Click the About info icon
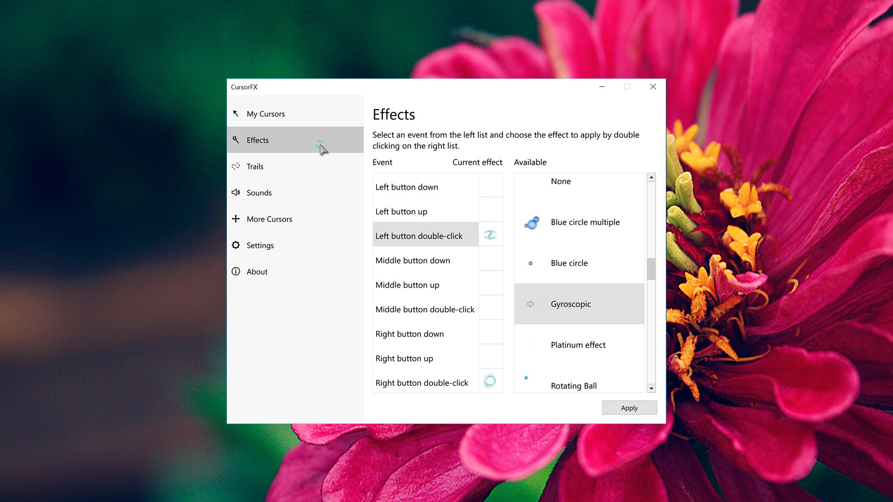The height and width of the screenshot is (502, 893). (236, 271)
